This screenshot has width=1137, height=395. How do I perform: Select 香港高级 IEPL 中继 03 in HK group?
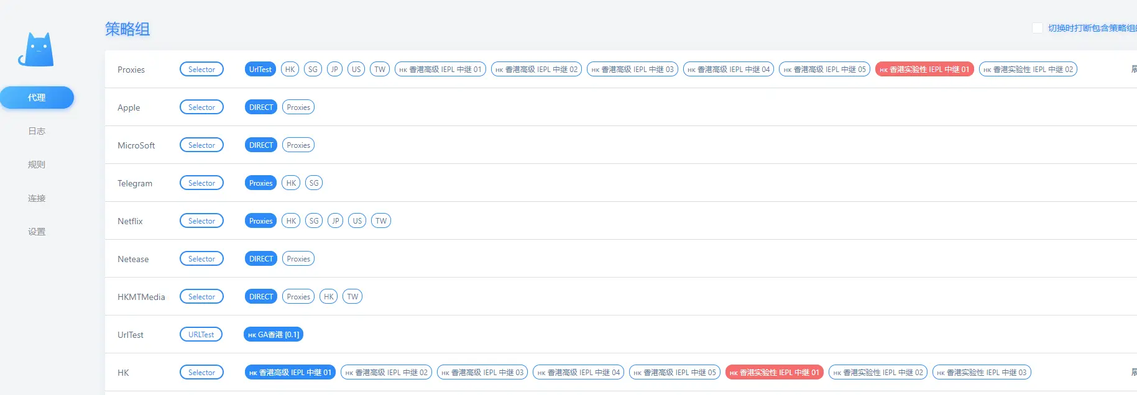coord(482,373)
